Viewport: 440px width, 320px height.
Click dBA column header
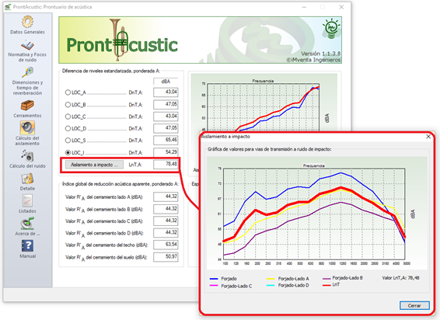166,82
